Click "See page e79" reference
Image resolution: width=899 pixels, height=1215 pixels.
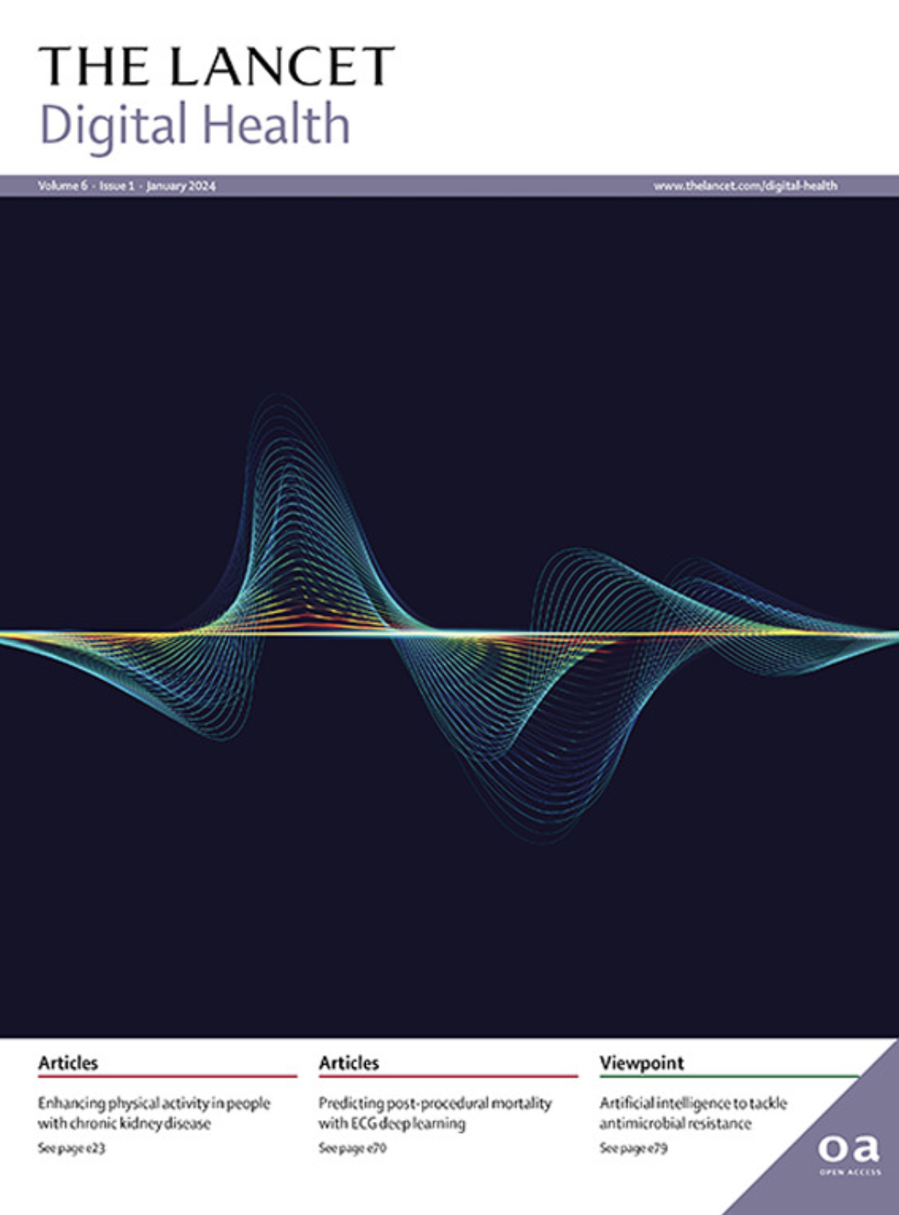633,1148
